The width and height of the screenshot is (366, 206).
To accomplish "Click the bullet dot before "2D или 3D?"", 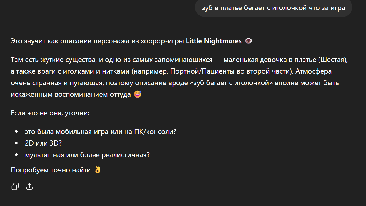I will pos(17,143).
